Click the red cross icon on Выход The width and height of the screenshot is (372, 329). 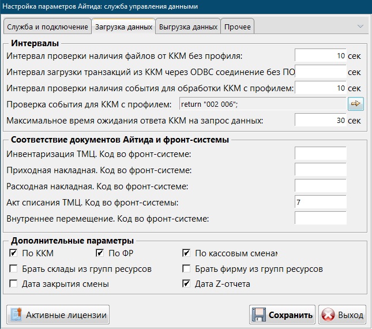tap(328, 315)
